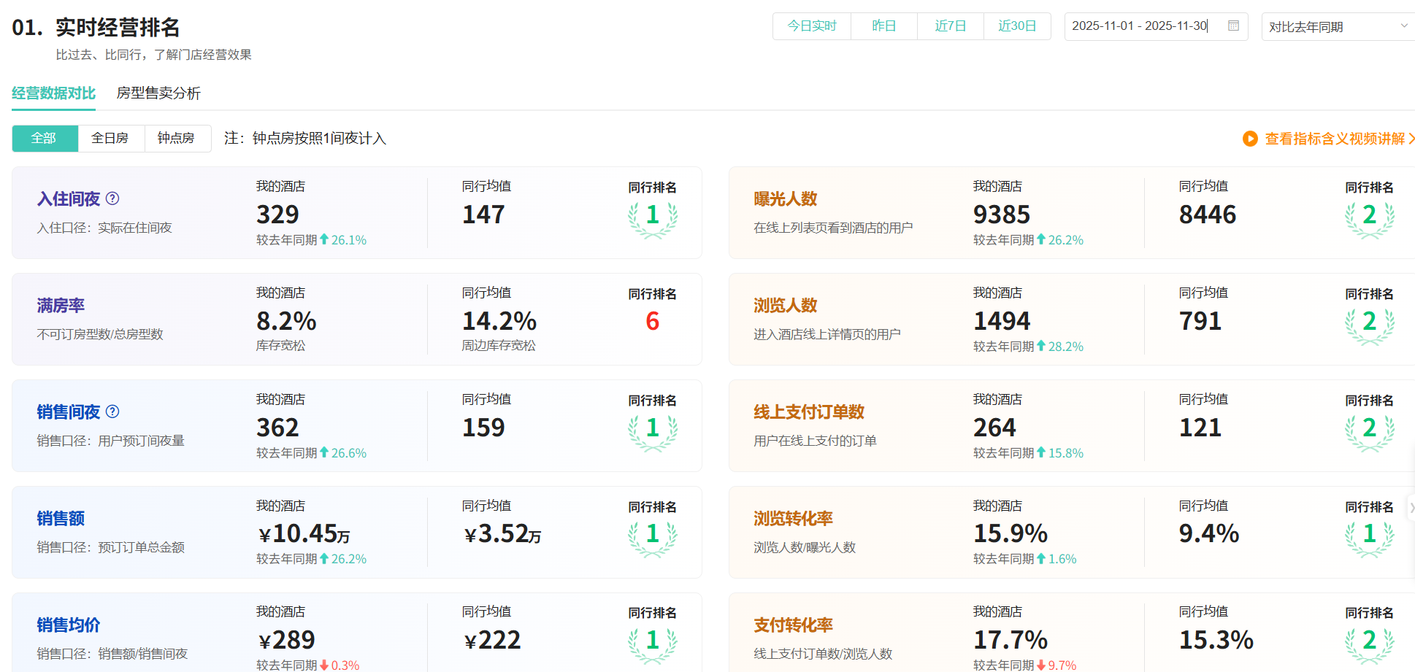The width and height of the screenshot is (1415, 672).
Task: Select the 钟点房 room type filter
Action: pyautogui.click(x=177, y=139)
